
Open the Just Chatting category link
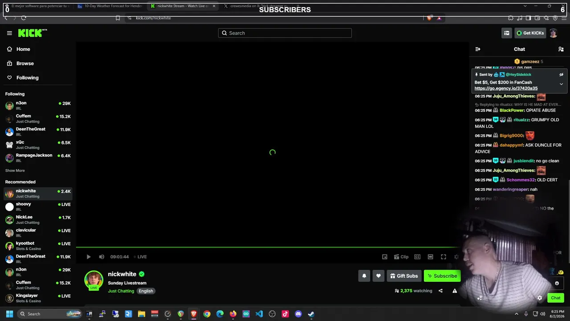click(121, 291)
